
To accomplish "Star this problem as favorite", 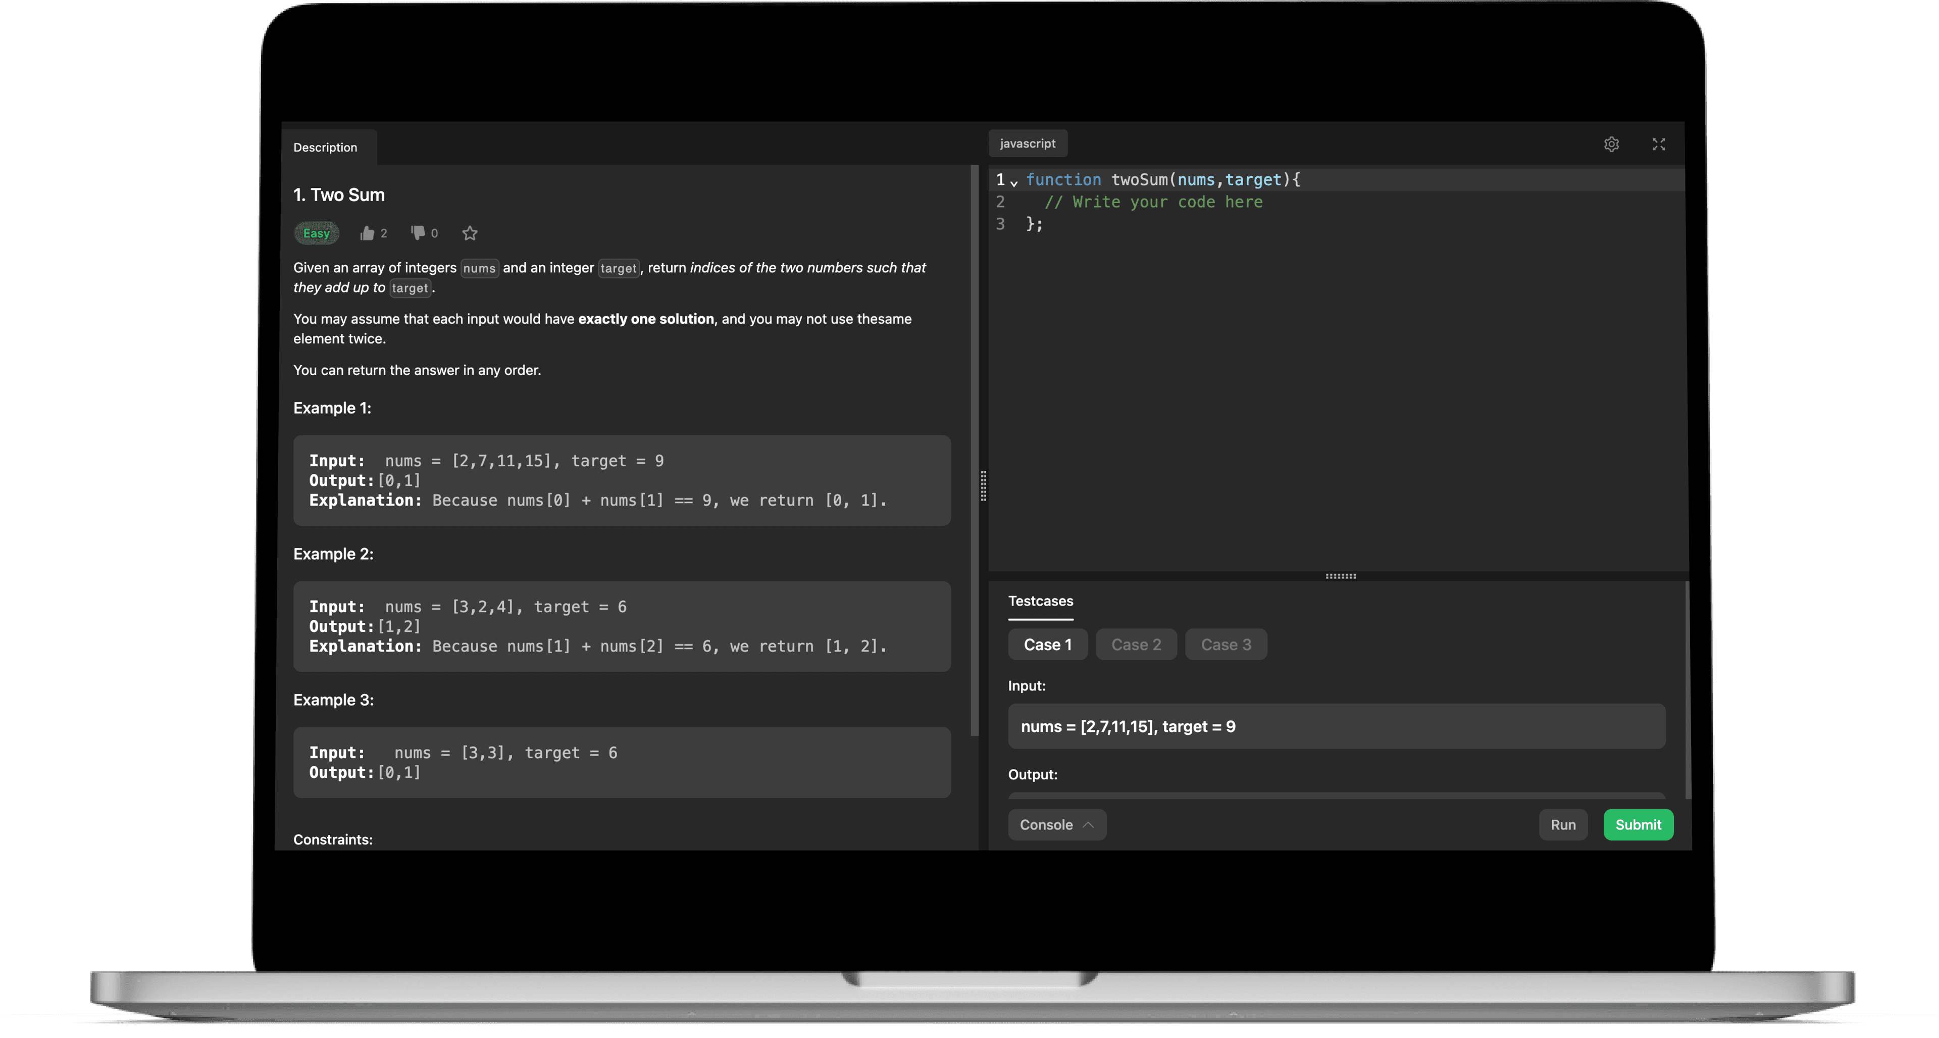I will pyautogui.click(x=470, y=233).
